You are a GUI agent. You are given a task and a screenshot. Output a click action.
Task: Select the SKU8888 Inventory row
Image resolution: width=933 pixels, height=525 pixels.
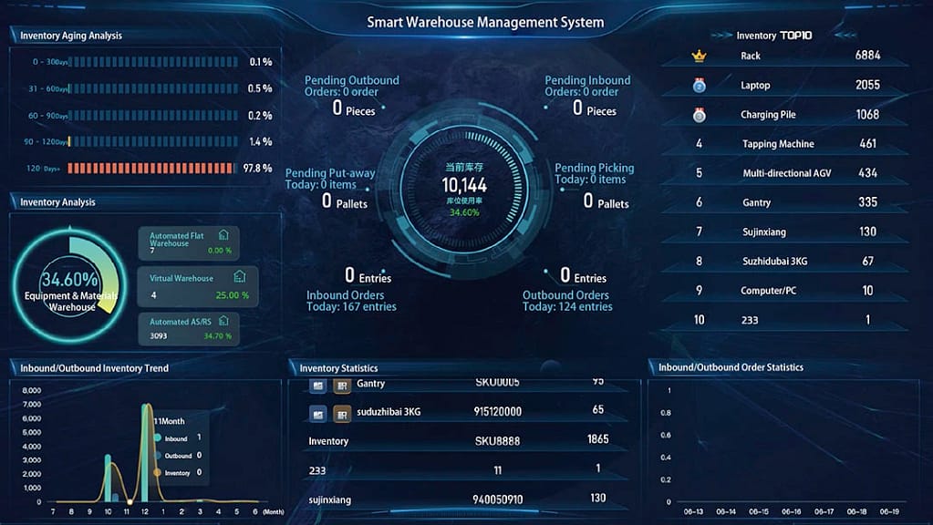(465, 440)
